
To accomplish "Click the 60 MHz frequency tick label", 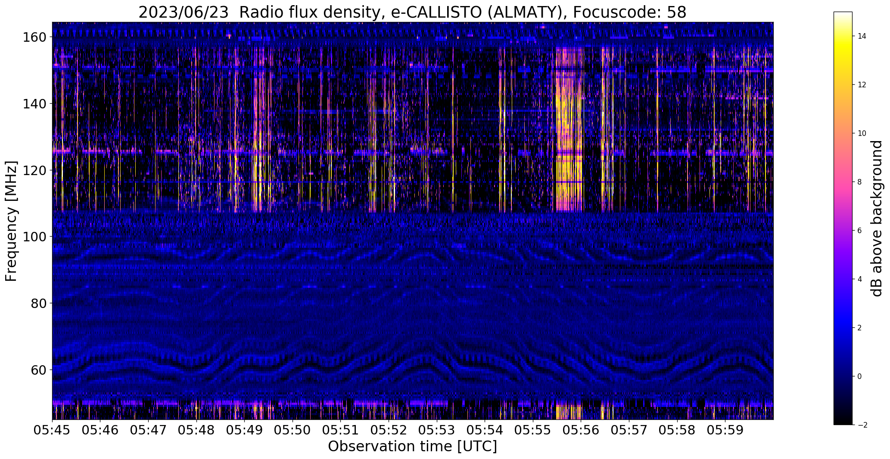I will [38, 370].
